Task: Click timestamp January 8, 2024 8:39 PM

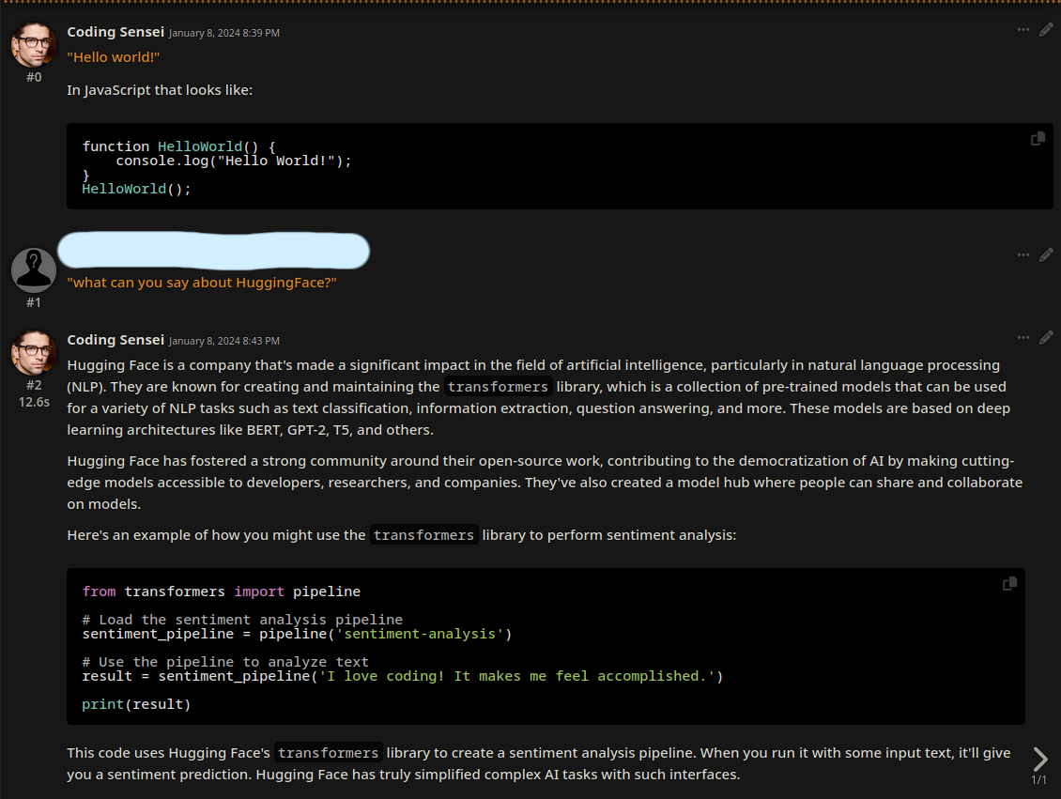Action: pyautogui.click(x=224, y=33)
